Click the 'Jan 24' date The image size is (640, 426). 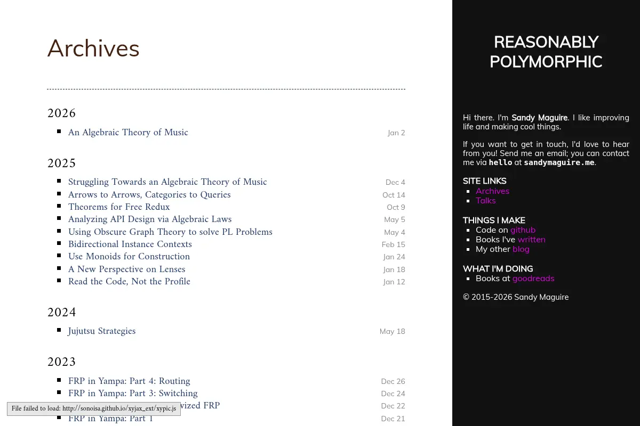394,257
